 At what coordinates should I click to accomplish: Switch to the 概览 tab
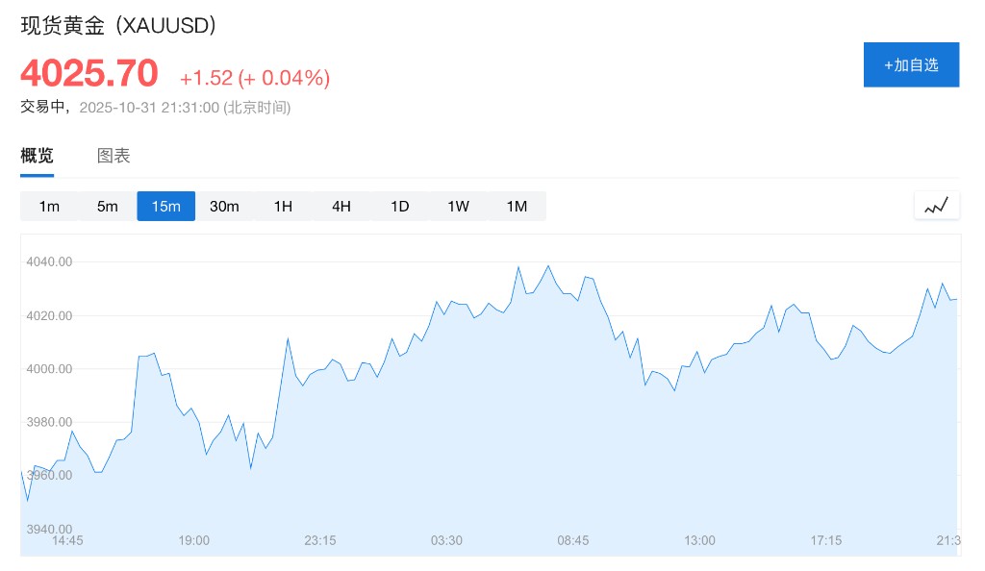pyautogui.click(x=37, y=156)
